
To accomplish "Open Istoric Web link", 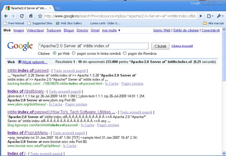I will 162,30.
